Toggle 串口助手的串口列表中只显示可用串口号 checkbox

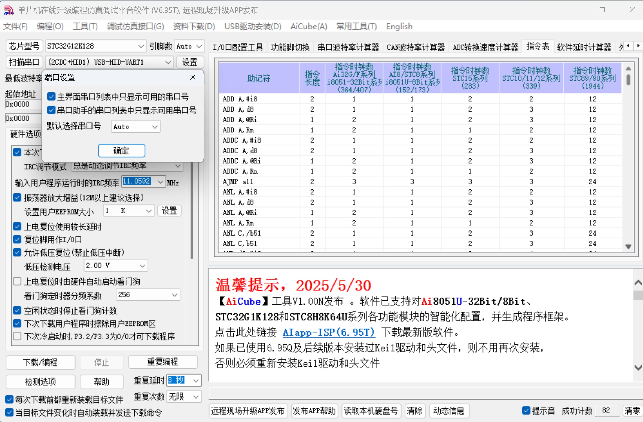[51, 110]
